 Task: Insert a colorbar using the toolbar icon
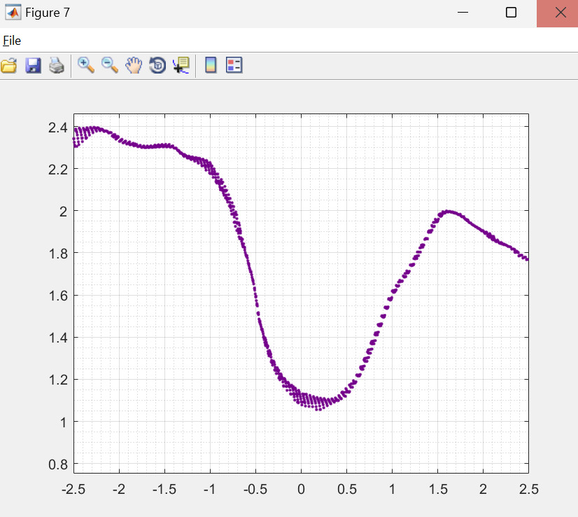(210, 66)
